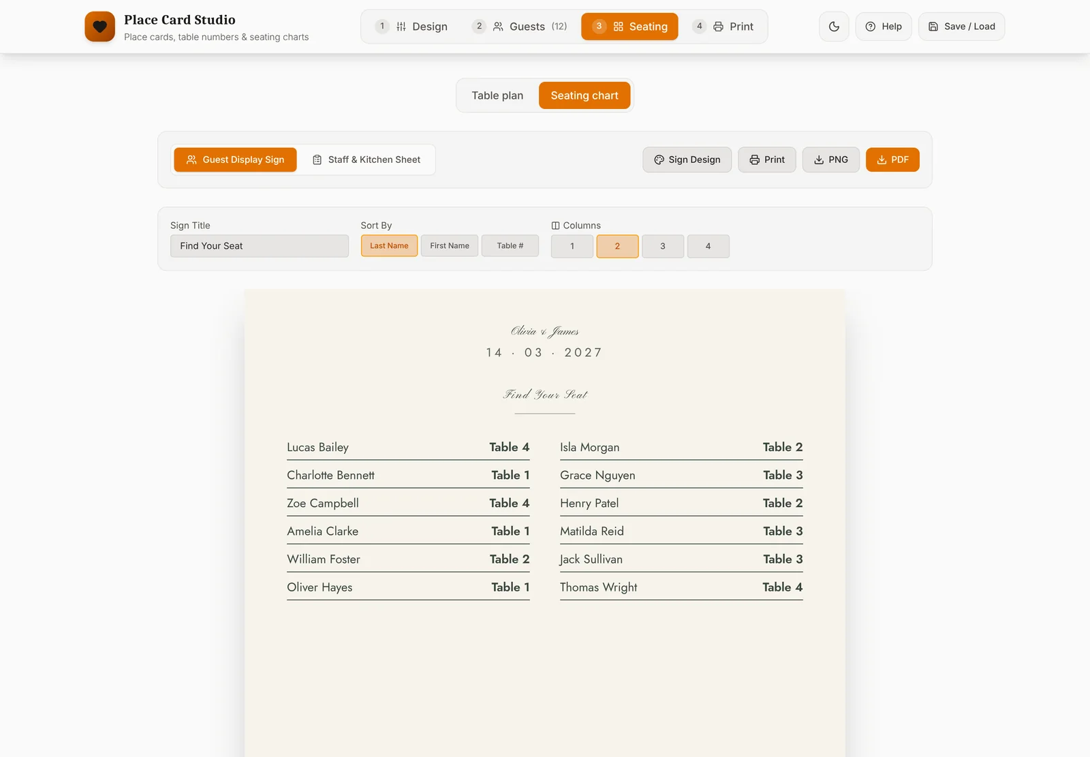Set the sign to 2 columns

pyautogui.click(x=617, y=247)
